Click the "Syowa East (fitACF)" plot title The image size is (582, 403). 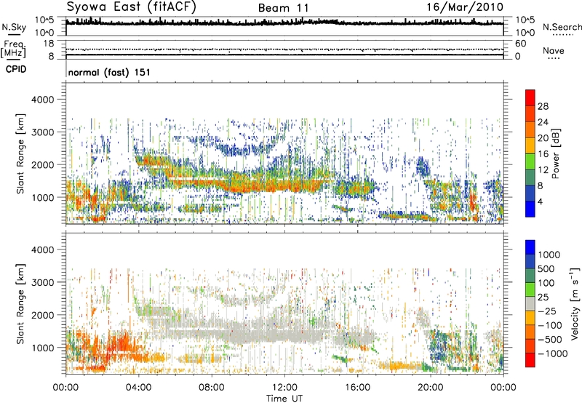(x=131, y=7)
